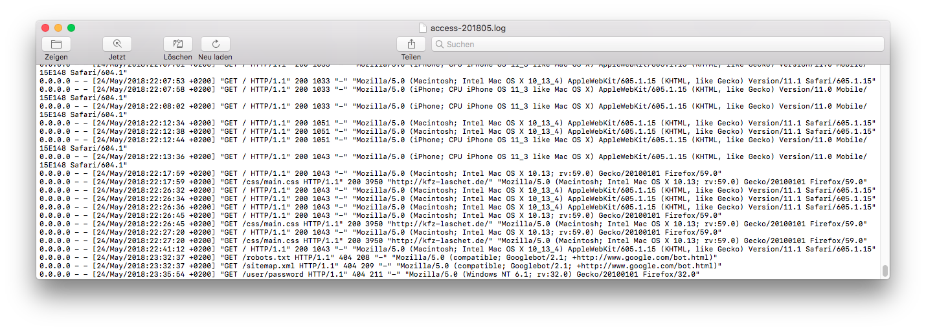The height and width of the screenshot is (331, 926).
Task: Click the log line at 22:26:34
Action: pos(457,198)
